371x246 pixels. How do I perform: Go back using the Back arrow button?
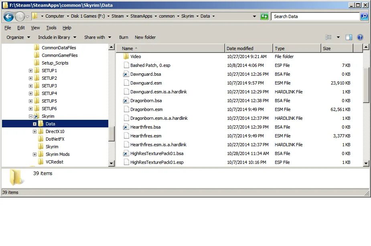click(9, 16)
